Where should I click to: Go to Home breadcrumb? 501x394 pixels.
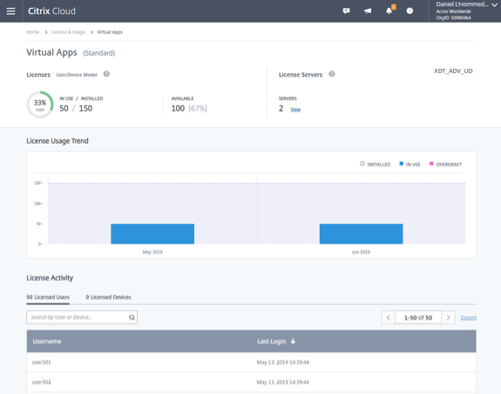click(x=32, y=32)
